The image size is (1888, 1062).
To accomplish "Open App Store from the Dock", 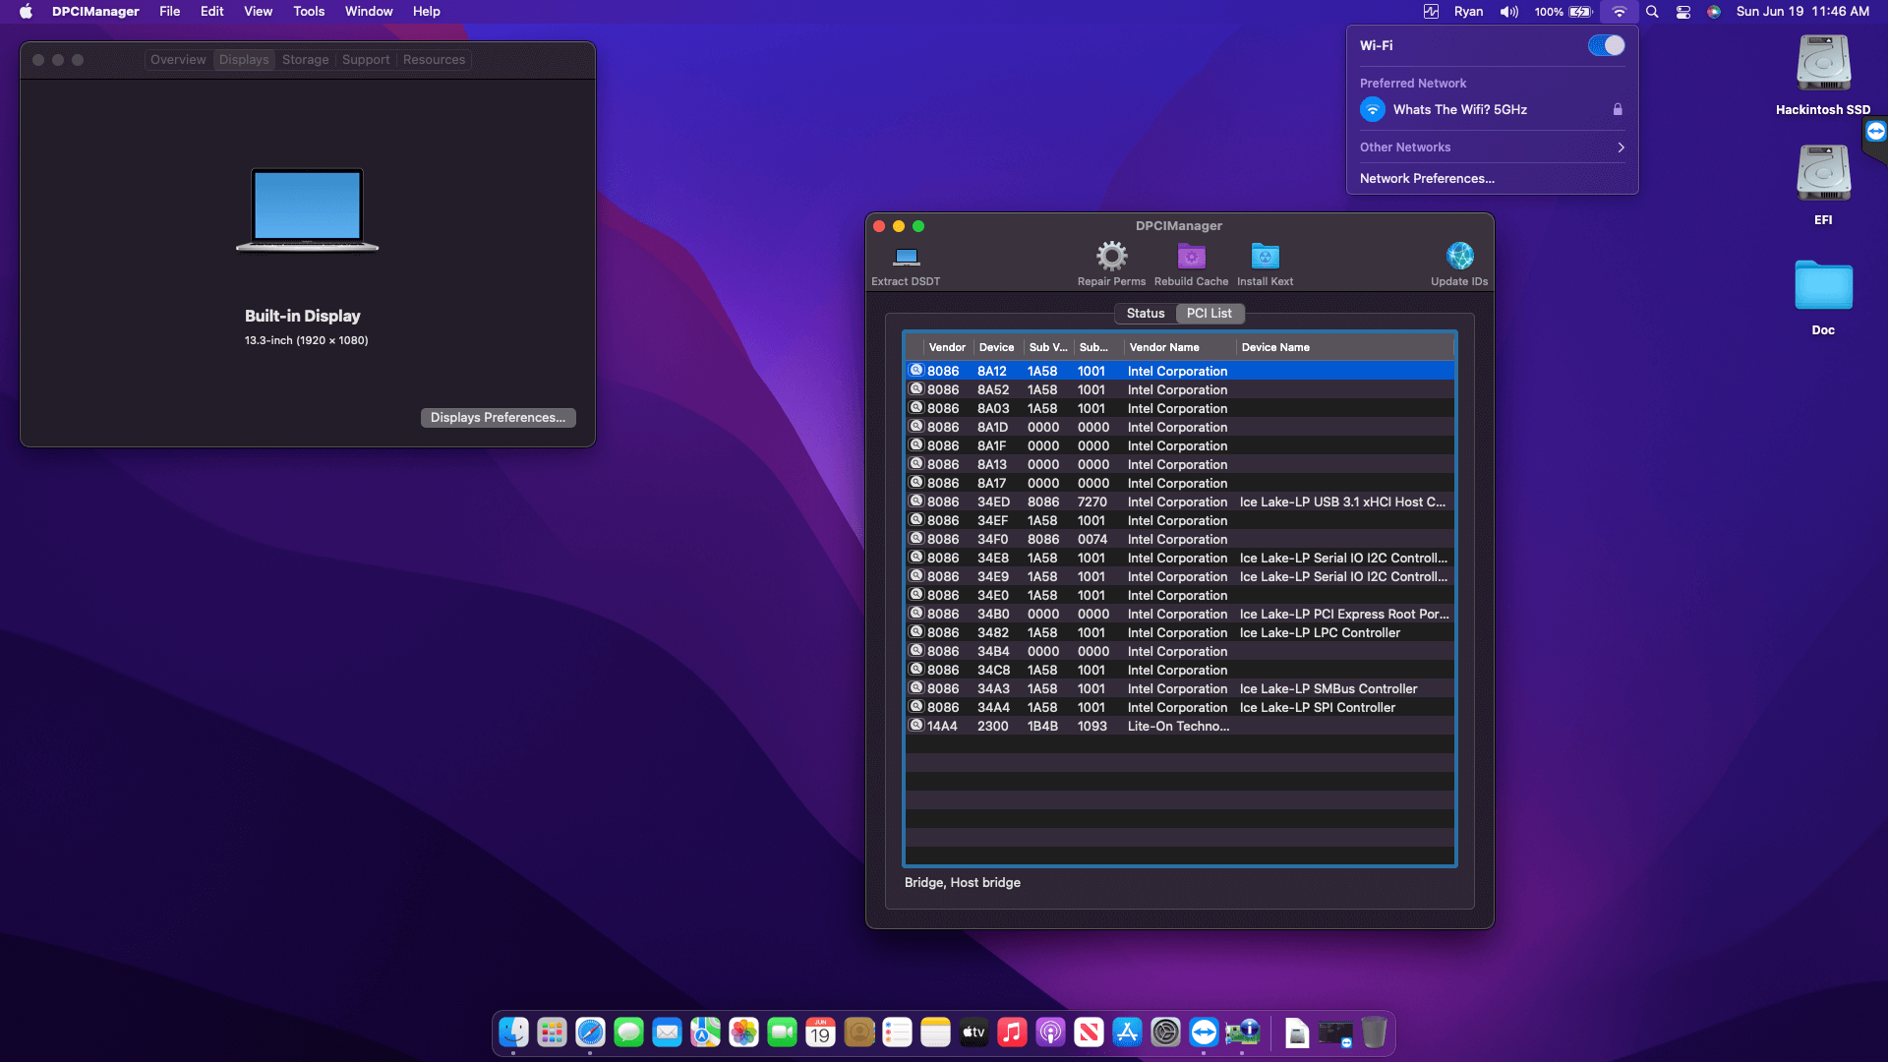I will coord(1127,1032).
